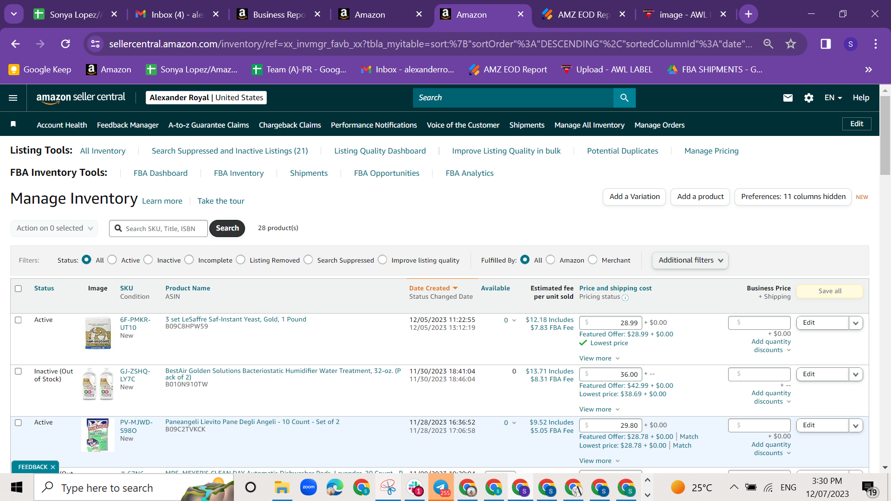Open Telegram from the taskbar
The image size is (891, 501).
click(x=441, y=488)
